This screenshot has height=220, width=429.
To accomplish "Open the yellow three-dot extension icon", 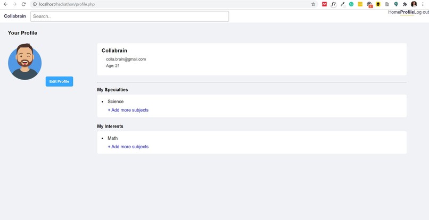I will click(x=360, y=4).
